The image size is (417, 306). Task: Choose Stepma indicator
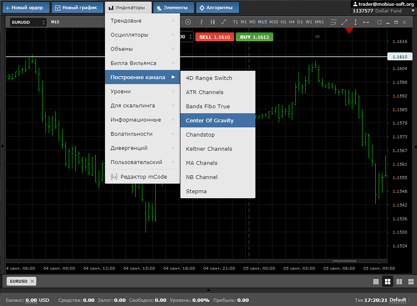point(218,191)
